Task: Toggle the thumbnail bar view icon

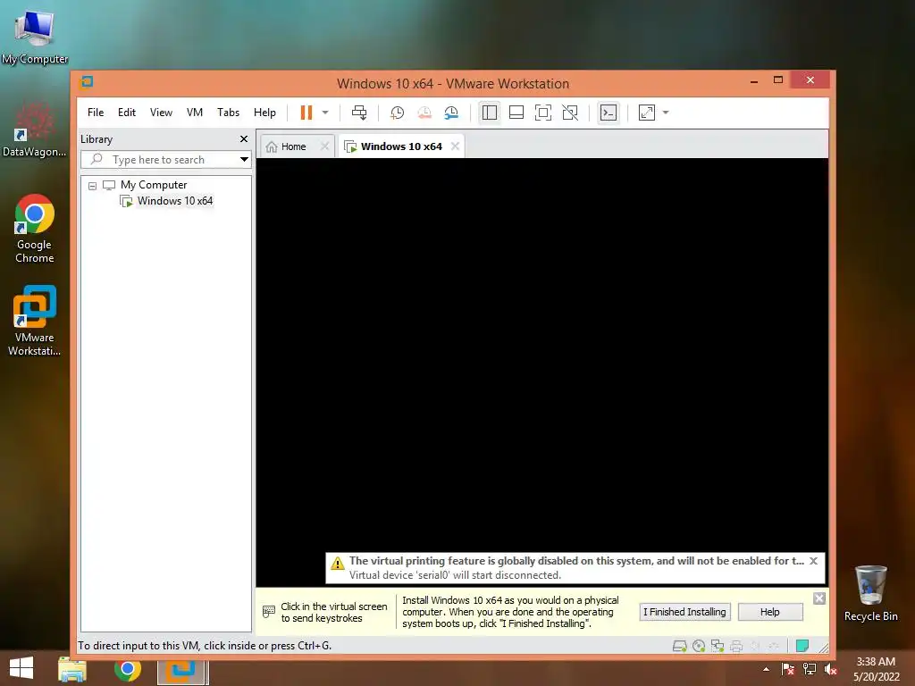Action: (516, 113)
